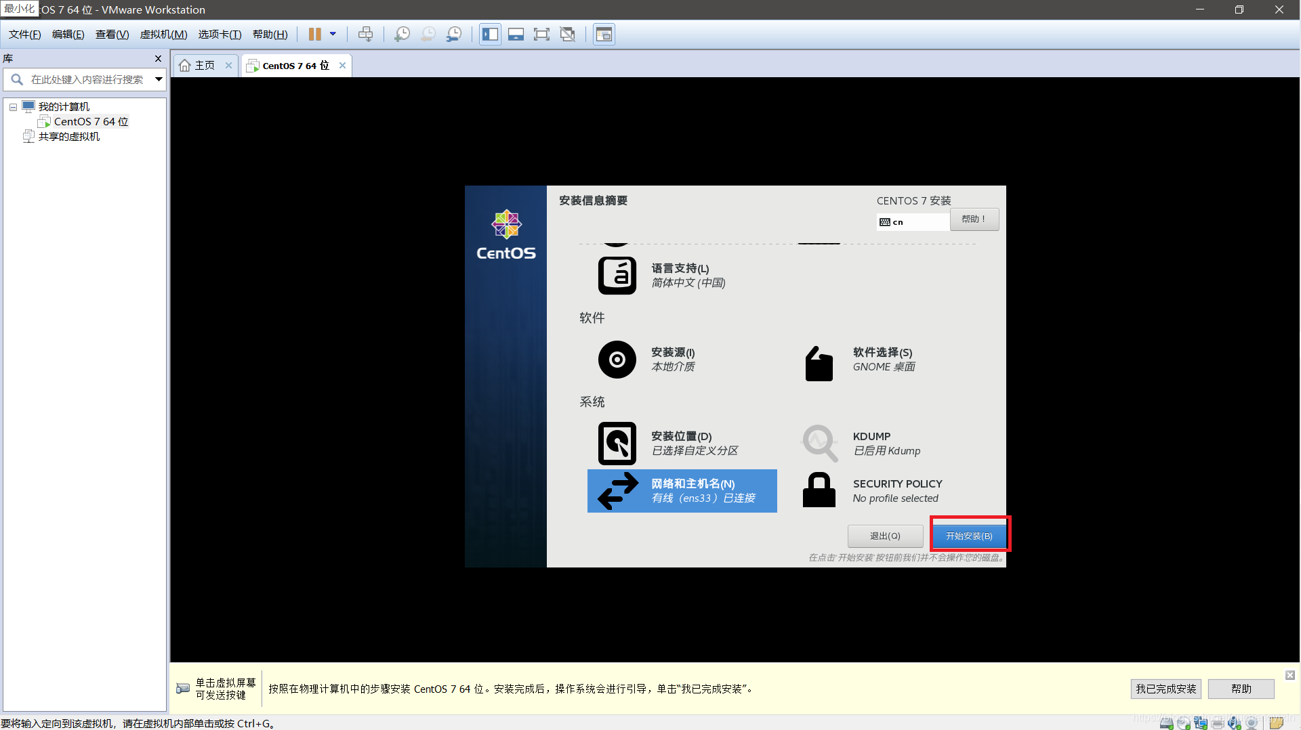Screen dimensions: 1301x730
Task: Select 共享的虚拟机 in library tree
Action: click(x=68, y=137)
